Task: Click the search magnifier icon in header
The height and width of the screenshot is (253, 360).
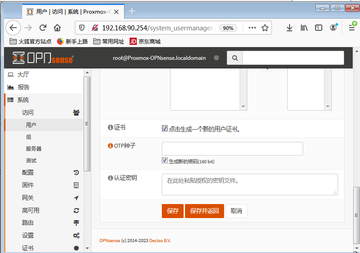Action: tap(235, 58)
